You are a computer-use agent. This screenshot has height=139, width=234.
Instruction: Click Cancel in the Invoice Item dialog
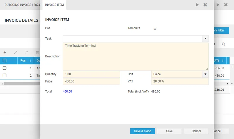[196, 131]
